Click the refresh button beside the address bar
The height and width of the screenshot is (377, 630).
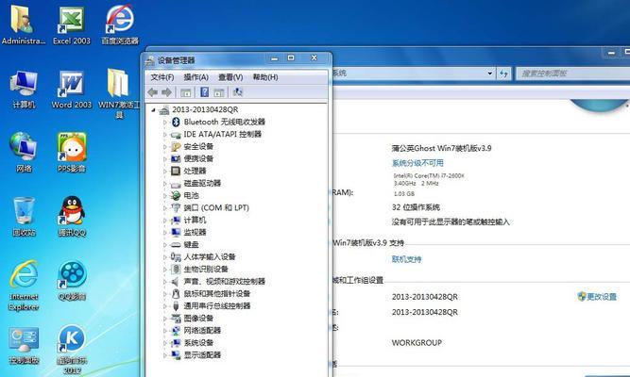point(503,74)
